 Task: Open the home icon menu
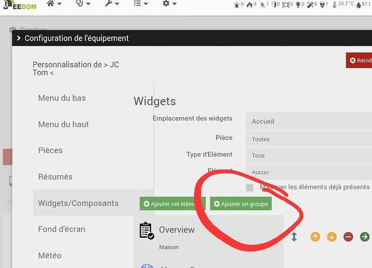click(54, 3)
